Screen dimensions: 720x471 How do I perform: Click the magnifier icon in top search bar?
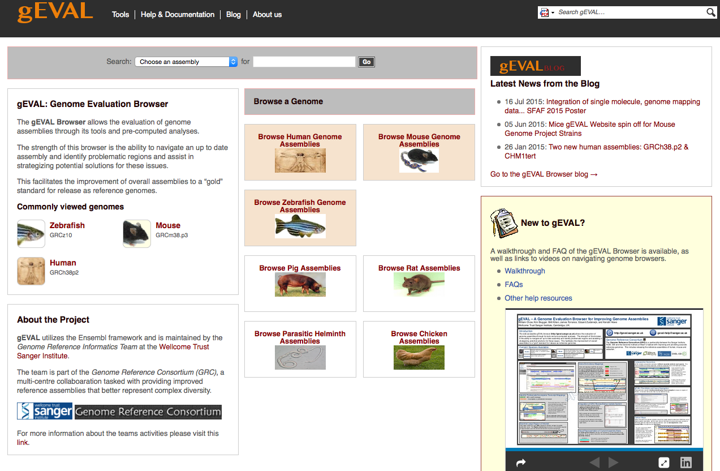pyautogui.click(x=711, y=12)
